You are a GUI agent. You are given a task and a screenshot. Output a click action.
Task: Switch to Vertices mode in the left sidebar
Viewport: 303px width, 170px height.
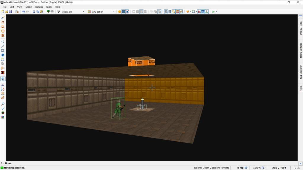coord(3,42)
